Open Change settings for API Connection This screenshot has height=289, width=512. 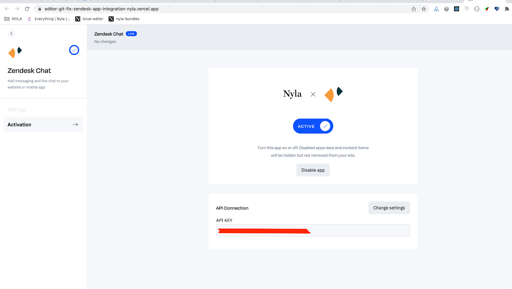point(389,208)
